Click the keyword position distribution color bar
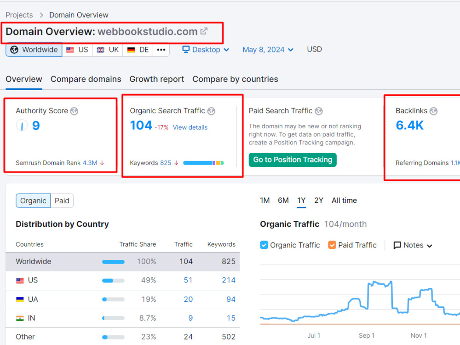Image resolution: width=460 pixels, height=345 pixels. coord(204,163)
